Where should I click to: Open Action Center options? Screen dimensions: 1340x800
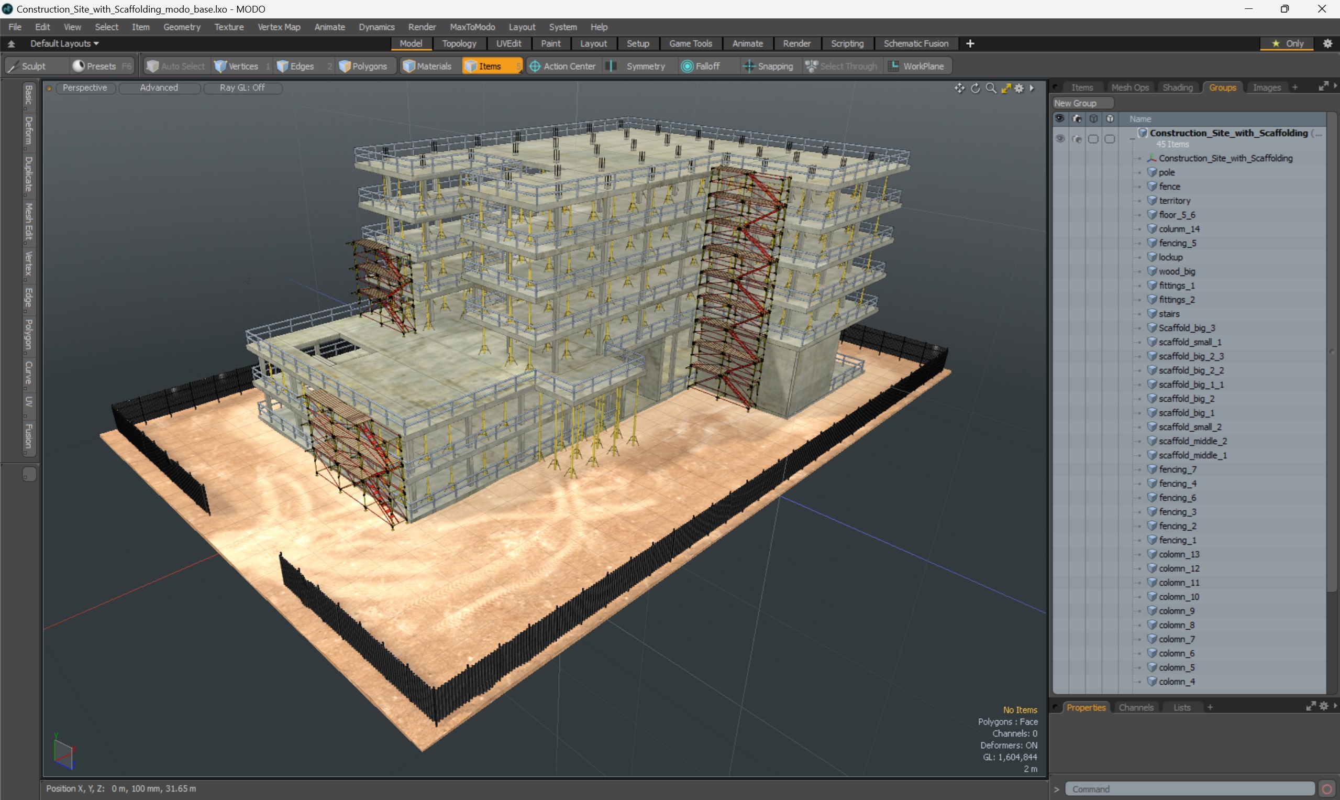point(563,66)
